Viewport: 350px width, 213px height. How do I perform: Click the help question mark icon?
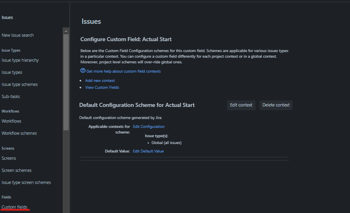tap(83, 71)
